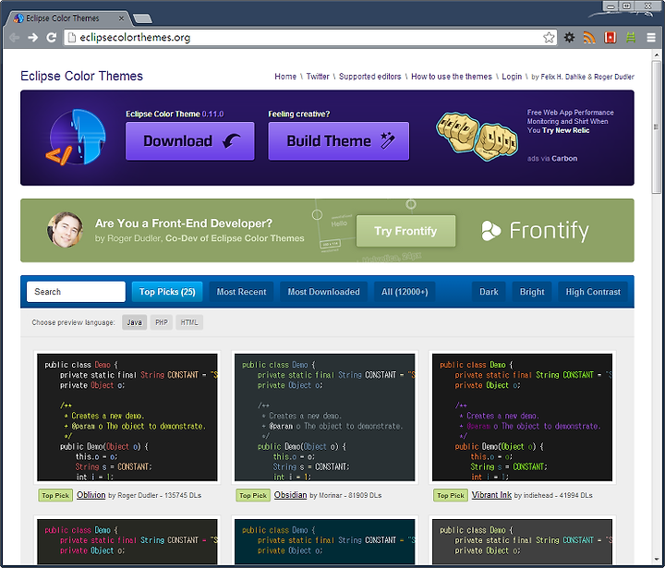Click Roger Dudler's avatar photo
Image resolution: width=665 pixels, height=568 pixels.
[65, 230]
